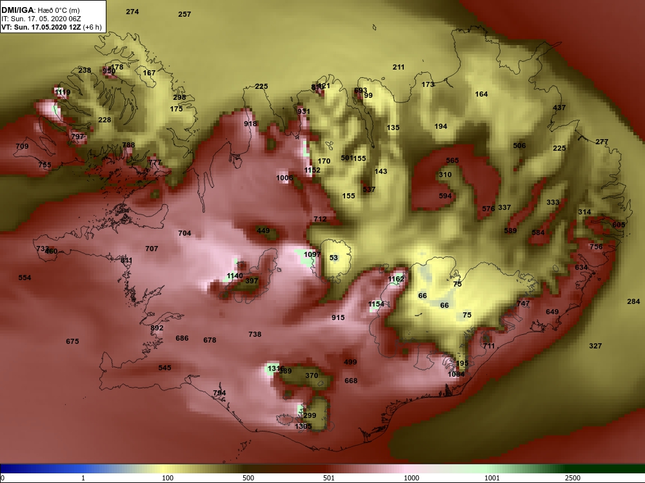Click map value '274'

click(x=132, y=12)
